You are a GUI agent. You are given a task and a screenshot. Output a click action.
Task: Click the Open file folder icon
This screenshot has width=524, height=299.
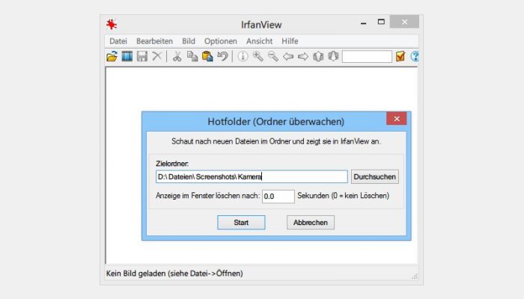click(x=112, y=56)
